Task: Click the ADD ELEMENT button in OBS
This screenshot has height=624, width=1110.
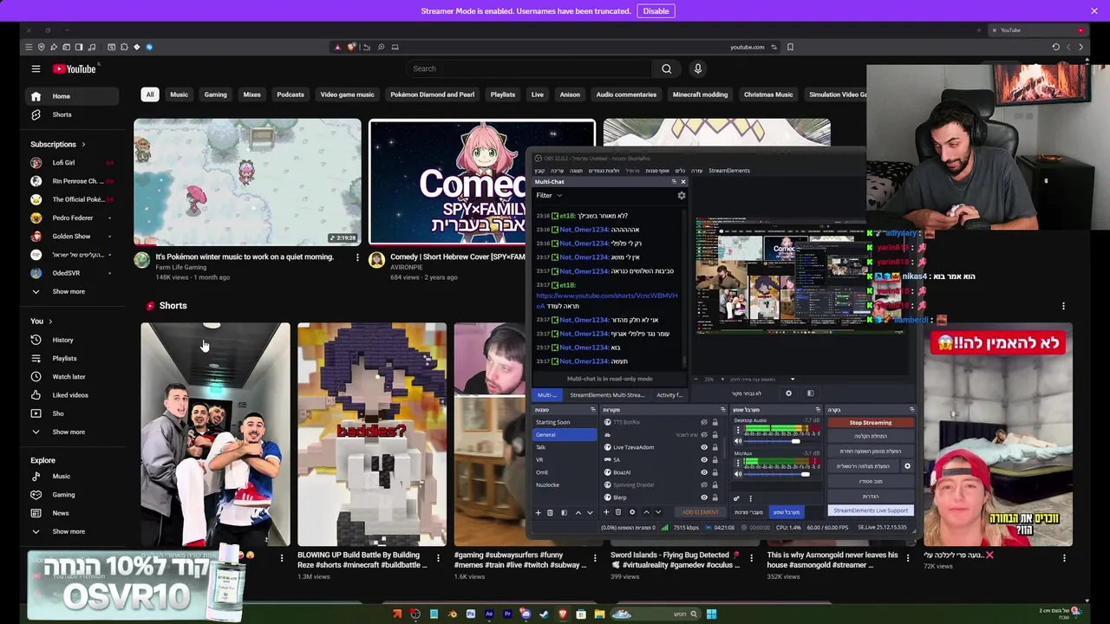Action: point(700,512)
